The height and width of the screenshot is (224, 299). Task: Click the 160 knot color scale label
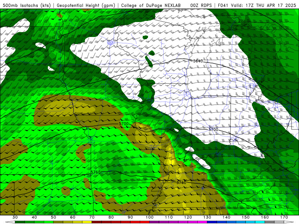pos(265,217)
